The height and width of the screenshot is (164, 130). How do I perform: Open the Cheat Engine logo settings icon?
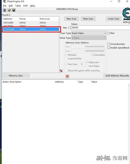coord(126,13)
